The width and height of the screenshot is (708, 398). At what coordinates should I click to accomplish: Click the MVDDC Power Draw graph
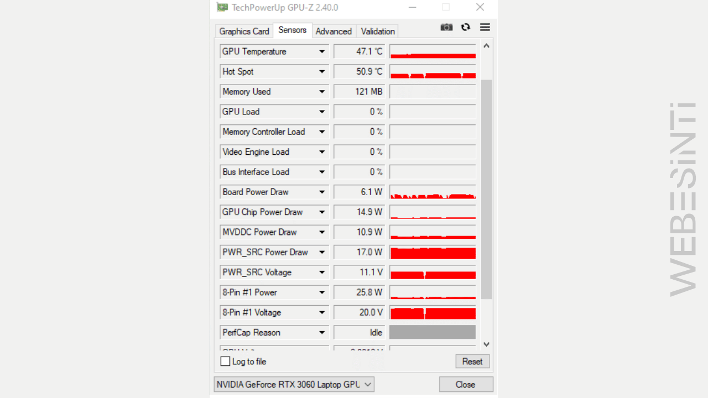tap(433, 232)
